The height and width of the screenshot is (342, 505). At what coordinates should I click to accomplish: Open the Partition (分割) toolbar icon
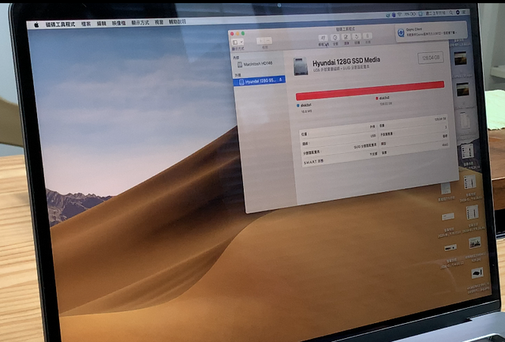click(335, 37)
